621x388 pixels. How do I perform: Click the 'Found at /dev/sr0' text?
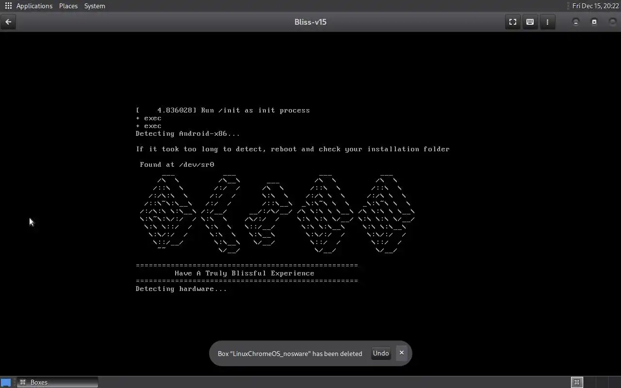177,164
